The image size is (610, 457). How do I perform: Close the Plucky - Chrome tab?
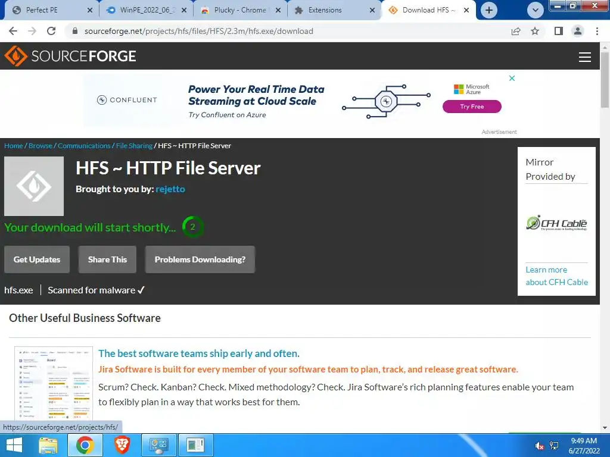(x=278, y=11)
